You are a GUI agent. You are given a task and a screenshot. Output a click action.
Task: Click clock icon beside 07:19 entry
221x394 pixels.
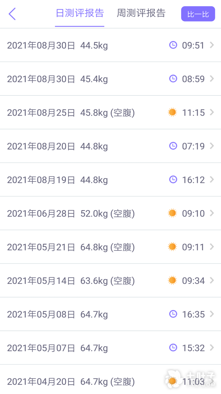click(173, 146)
